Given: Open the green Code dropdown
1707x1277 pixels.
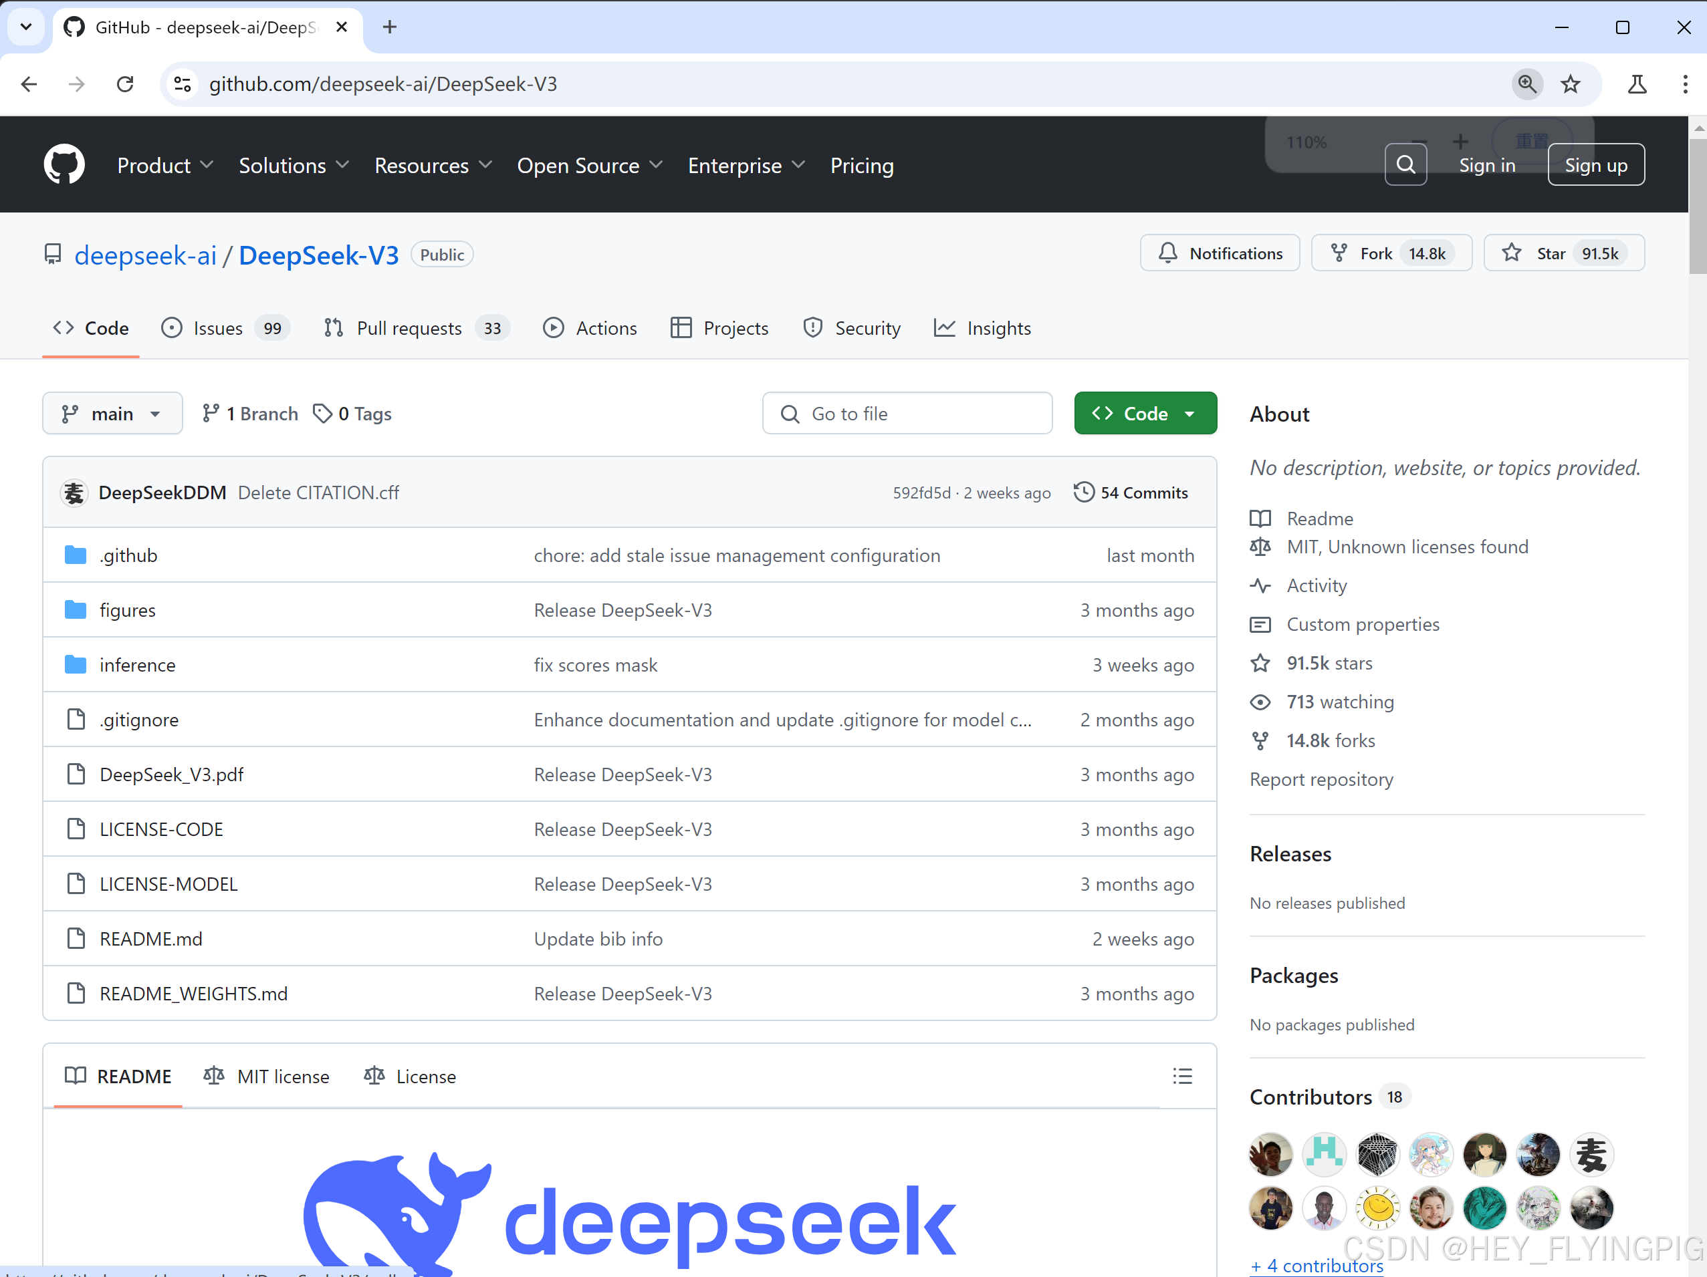Looking at the screenshot, I should click(x=1145, y=414).
